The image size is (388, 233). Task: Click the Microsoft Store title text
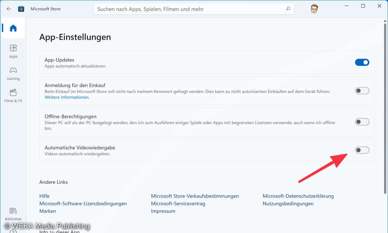point(46,9)
